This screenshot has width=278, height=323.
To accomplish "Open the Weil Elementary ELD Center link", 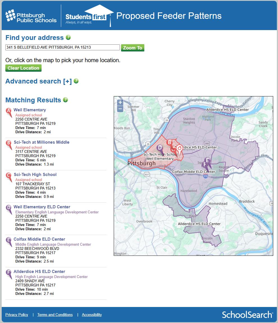I will (42, 207).
